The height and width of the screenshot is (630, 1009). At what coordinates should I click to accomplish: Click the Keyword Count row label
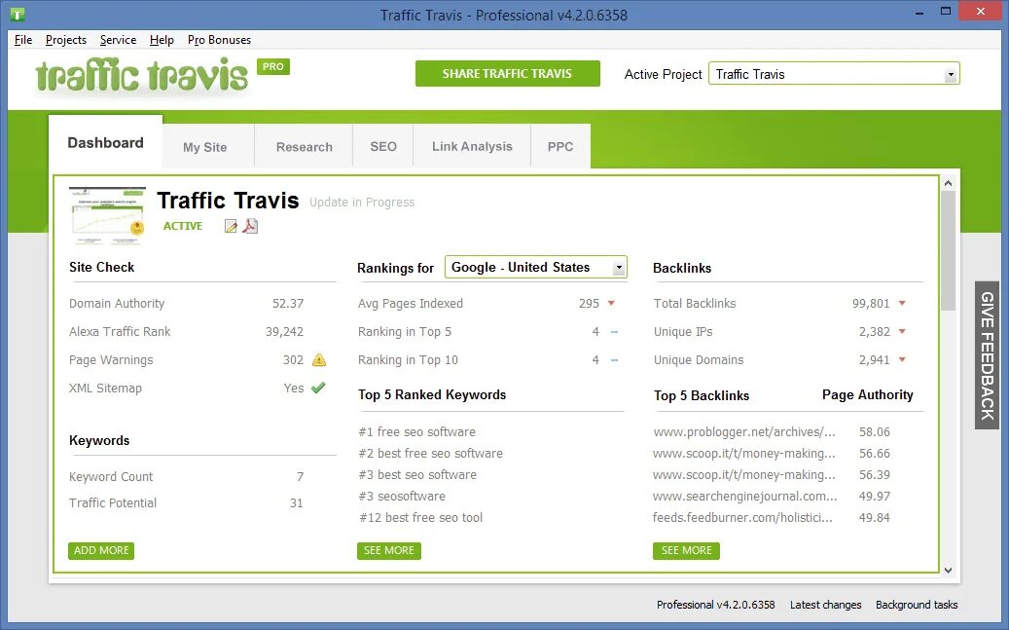[x=111, y=477]
